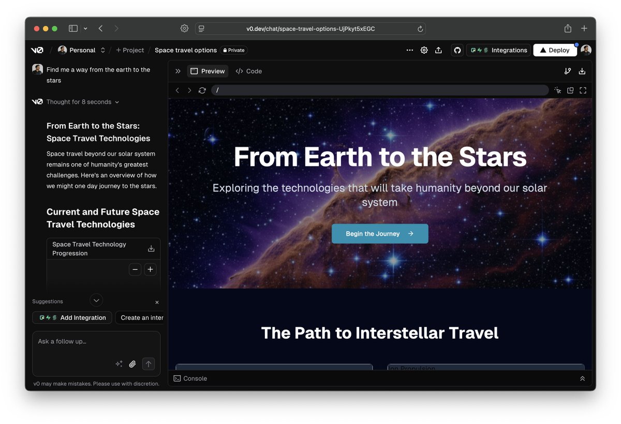Click the Safari extension gear icon

(x=184, y=28)
